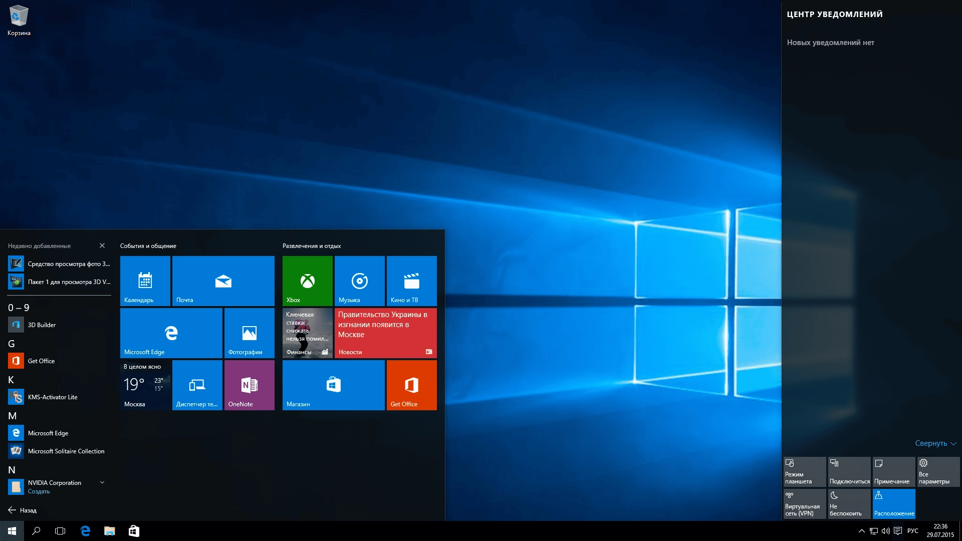The width and height of the screenshot is (962, 541).
Task: Open the 3D viewing package entry
Action: click(60, 282)
